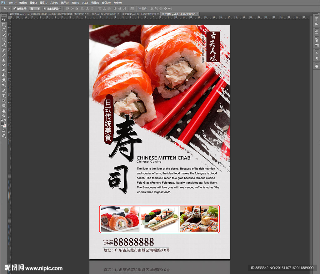The image size is (320, 274).
Task: Open the Move tool preset picker arrow
Action: point(10,8)
